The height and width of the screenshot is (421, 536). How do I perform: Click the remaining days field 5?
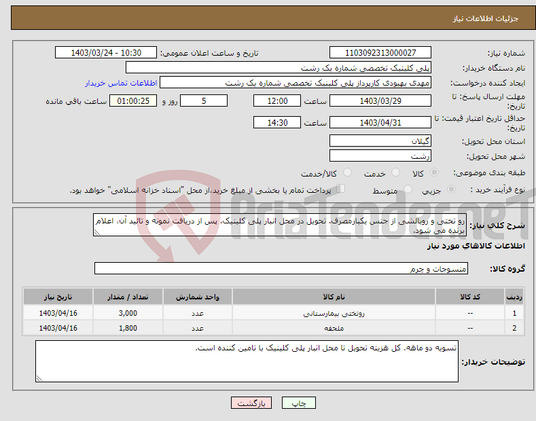coord(204,100)
